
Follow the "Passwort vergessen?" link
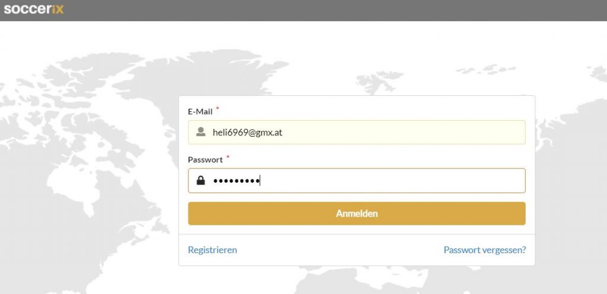485,250
